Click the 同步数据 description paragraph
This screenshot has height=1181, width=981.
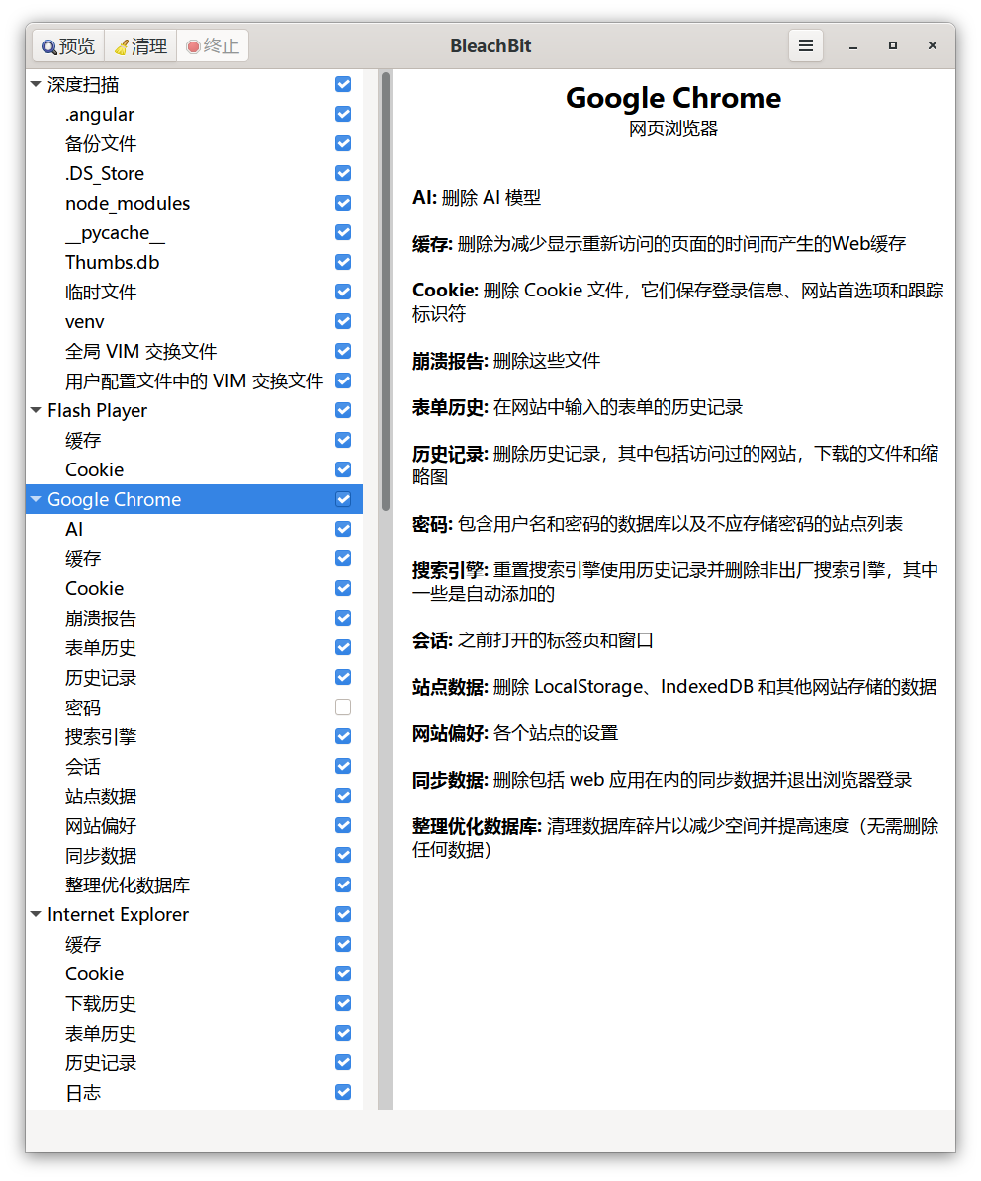pos(662,780)
